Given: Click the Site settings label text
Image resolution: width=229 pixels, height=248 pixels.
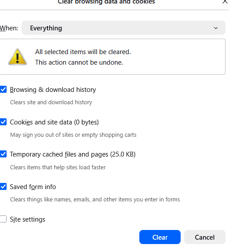Looking at the screenshot, I should [28, 219].
